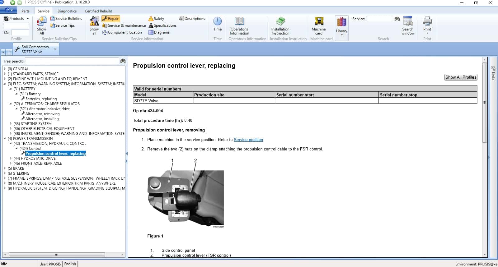
Task: Open Service Tips
Action: point(62,25)
